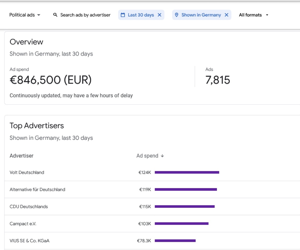Sort by the Ad spend column header
This screenshot has height=250, width=300.
pos(147,156)
